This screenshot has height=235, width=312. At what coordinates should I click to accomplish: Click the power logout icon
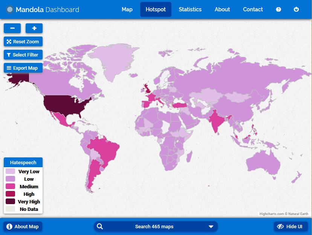point(296,9)
